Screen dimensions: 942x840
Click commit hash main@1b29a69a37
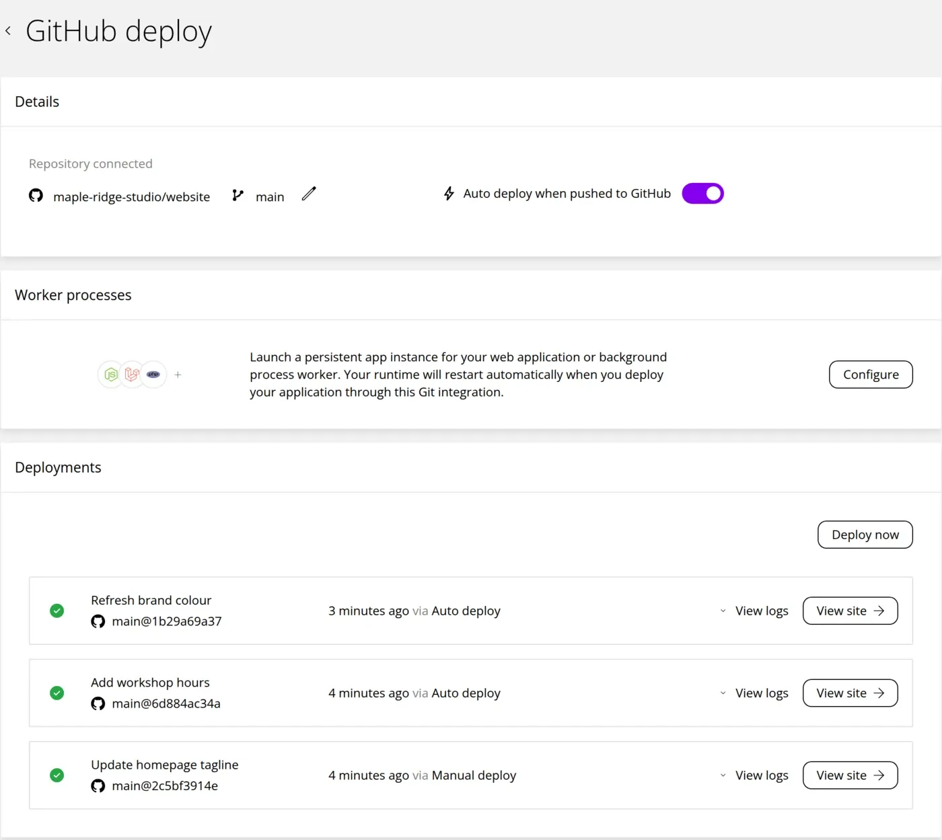click(x=167, y=621)
